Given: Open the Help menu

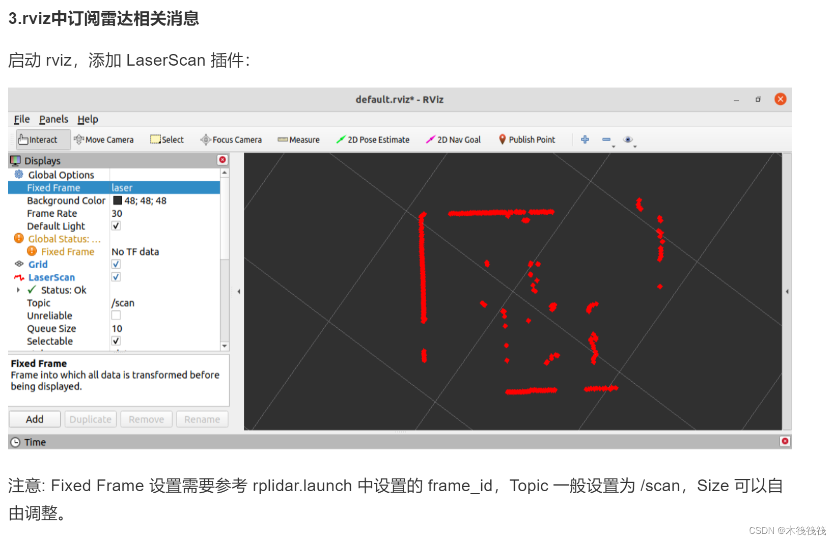Looking at the screenshot, I should 88,119.
